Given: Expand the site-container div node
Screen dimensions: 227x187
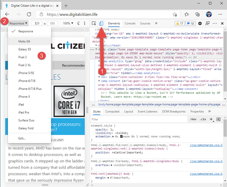Looking at the screenshot, I should coord(99,77).
